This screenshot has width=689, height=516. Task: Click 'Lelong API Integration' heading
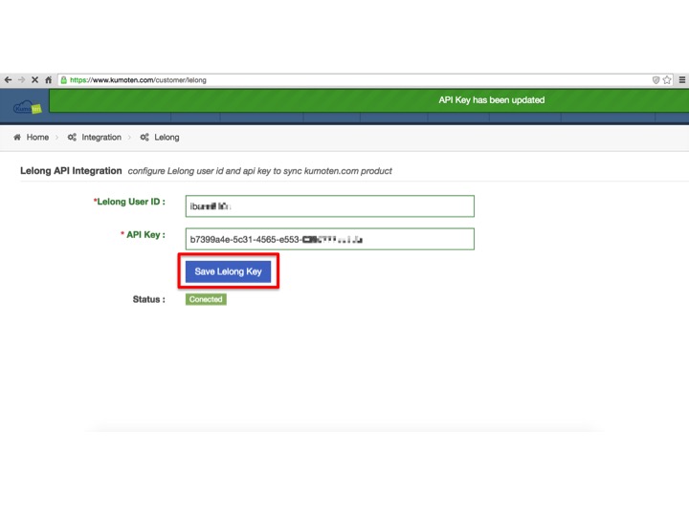click(71, 171)
